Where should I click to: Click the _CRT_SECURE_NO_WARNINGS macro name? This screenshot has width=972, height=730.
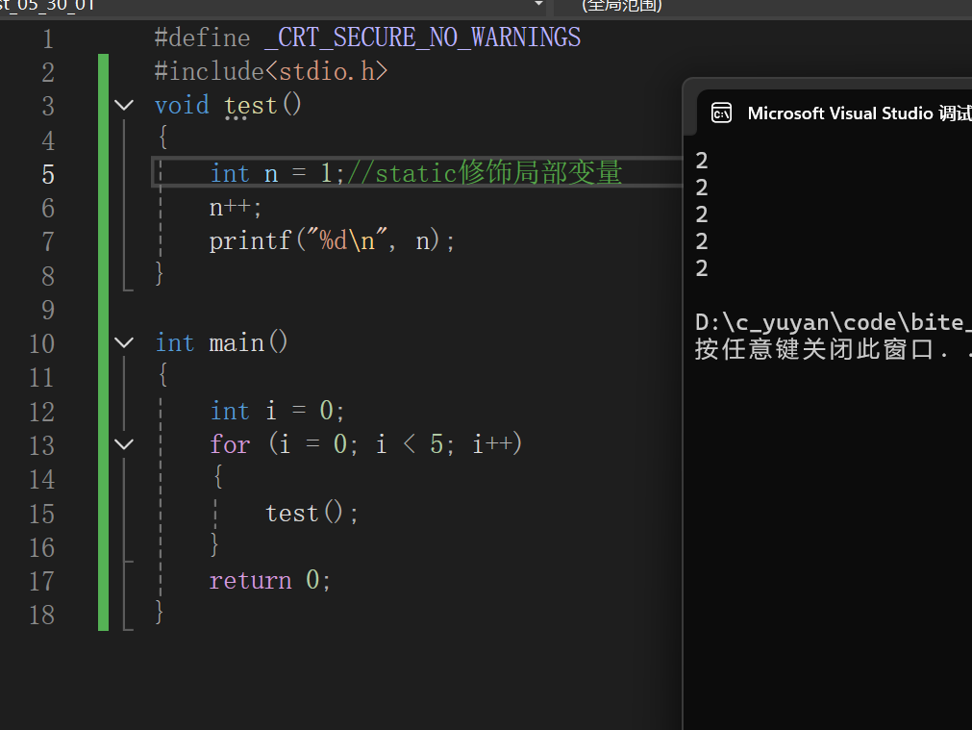(423, 38)
